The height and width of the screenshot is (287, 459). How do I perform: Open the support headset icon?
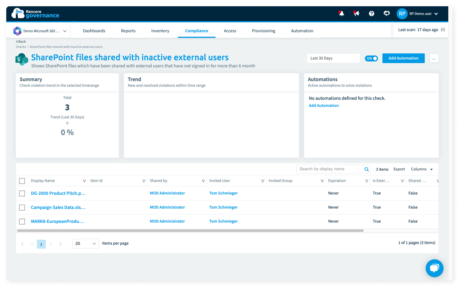point(387,13)
